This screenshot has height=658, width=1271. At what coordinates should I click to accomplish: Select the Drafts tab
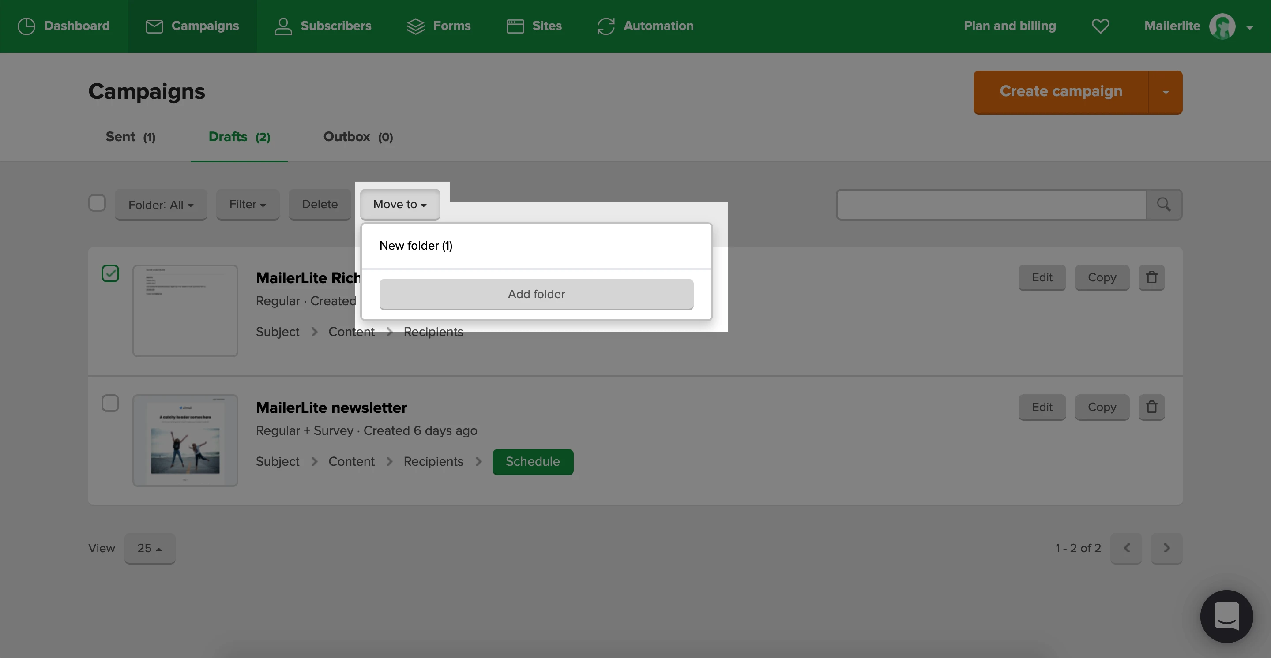[239, 137]
